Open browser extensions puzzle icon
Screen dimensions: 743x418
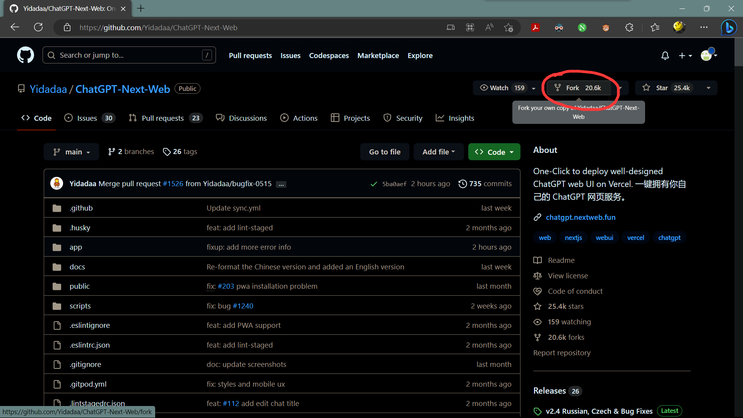click(x=629, y=27)
